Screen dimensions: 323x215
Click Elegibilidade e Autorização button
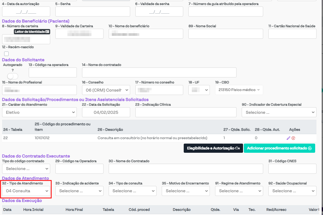point(213,148)
